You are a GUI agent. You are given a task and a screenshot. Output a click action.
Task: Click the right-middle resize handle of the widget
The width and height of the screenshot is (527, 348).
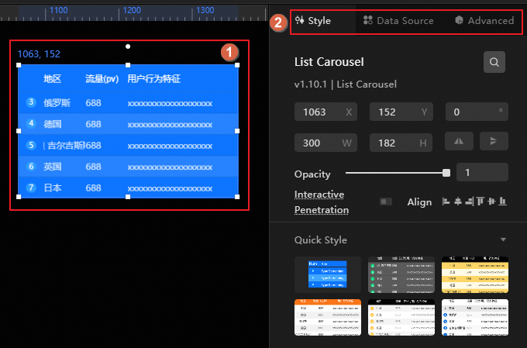coord(237,131)
